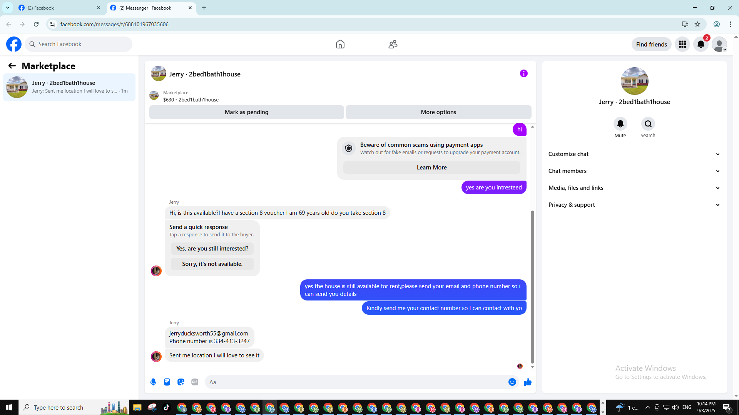This screenshot has height=415, width=739.
Task: Open the Windows Start menu
Action: pyautogui.click(x=9, y=407)
